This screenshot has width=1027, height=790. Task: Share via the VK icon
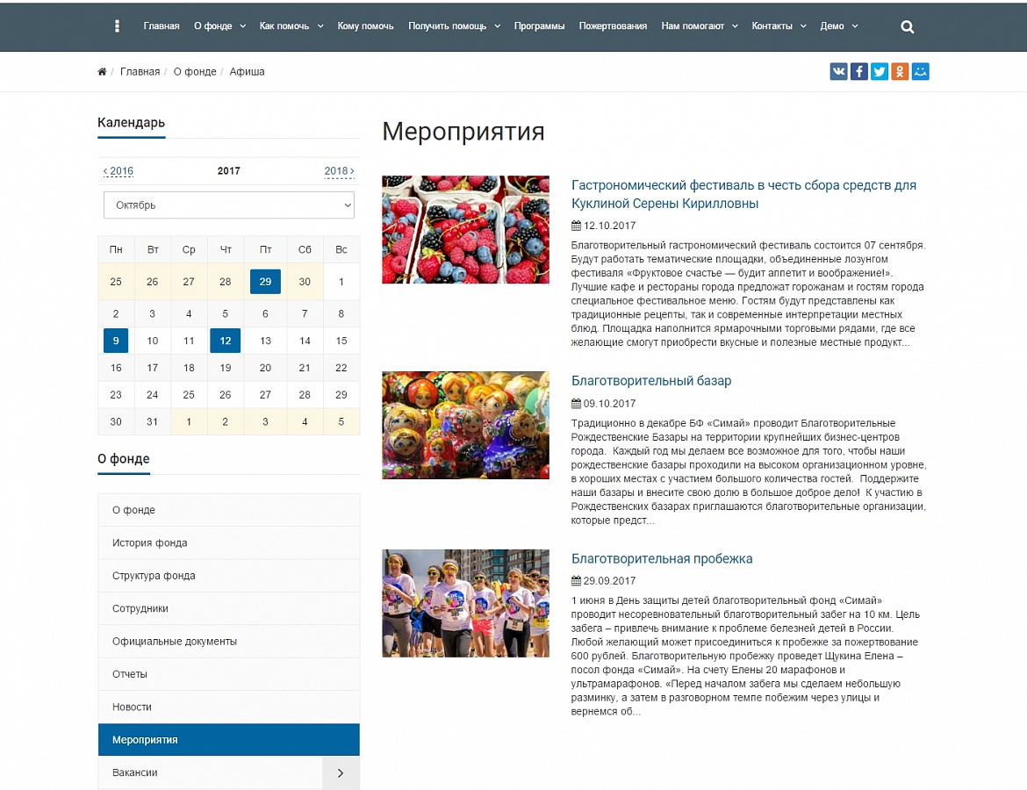[838, 71]
